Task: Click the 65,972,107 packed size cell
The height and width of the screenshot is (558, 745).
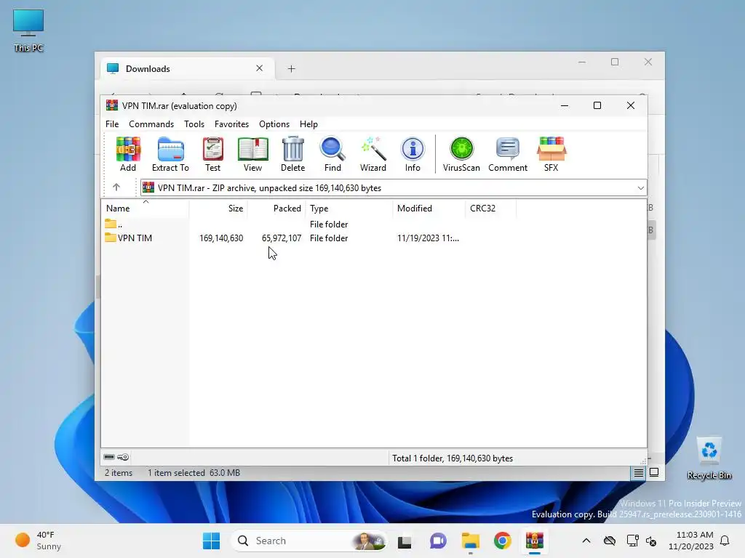Action: 282,238
